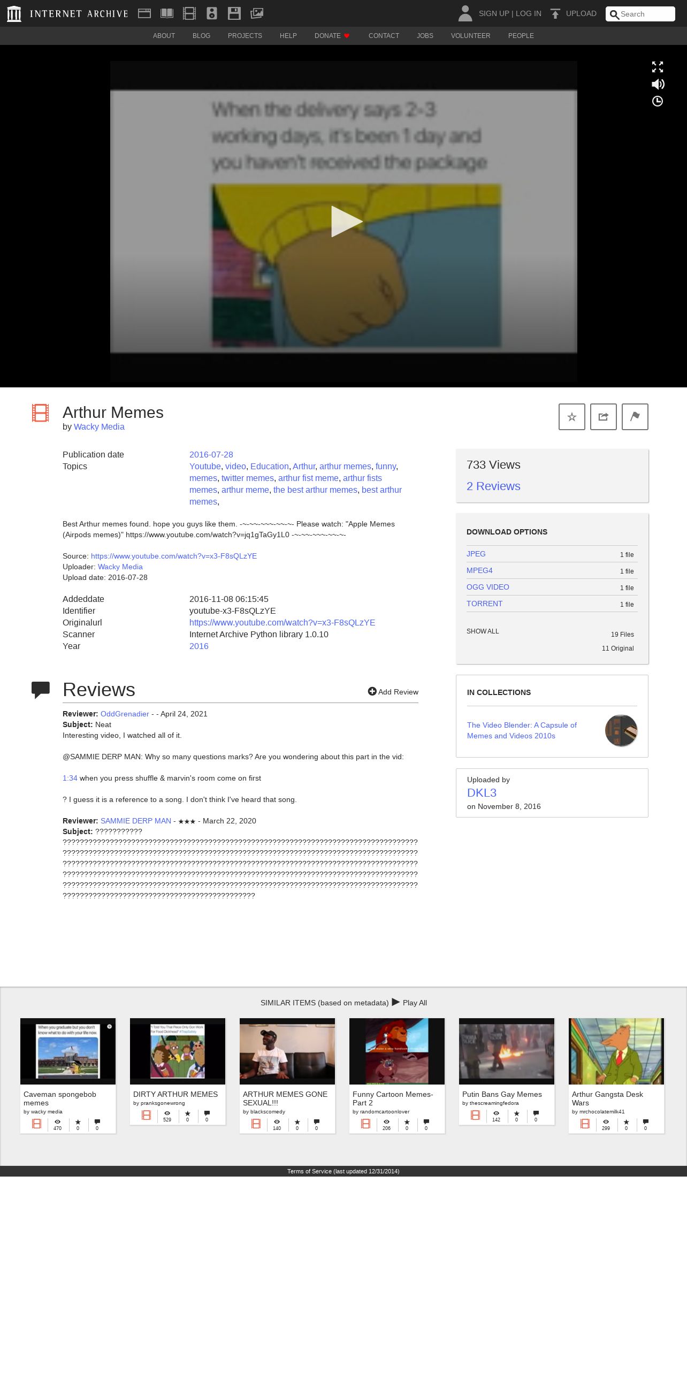Open the Source YouTube URL link
Image resolution: width=687 pixels, height=1374 pixels.
point(174,556)
